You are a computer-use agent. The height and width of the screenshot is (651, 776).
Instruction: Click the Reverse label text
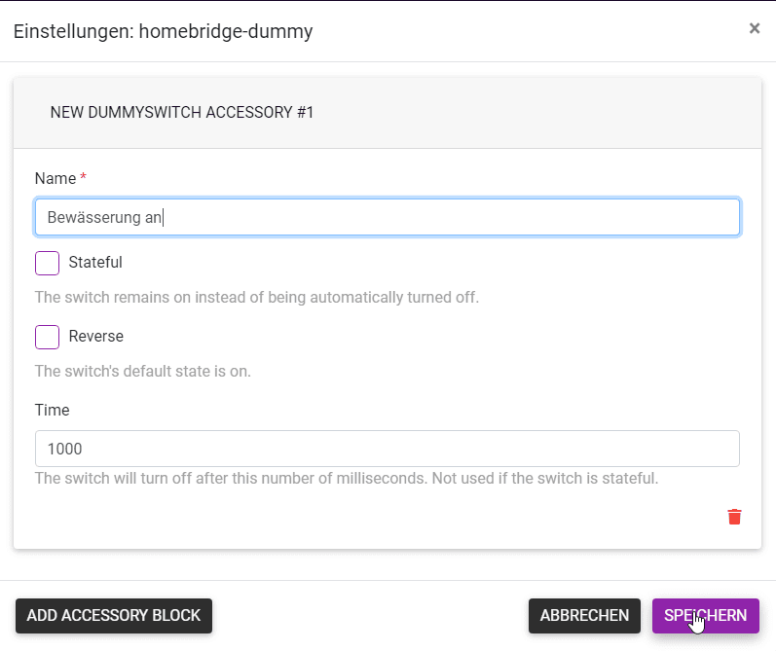[96, 337]
